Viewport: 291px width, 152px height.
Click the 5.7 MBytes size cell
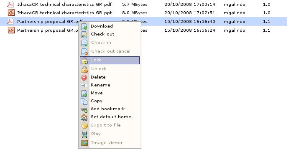point(135,5)
